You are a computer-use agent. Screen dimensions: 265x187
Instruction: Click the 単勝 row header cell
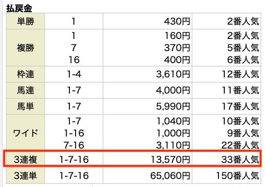[x=26, y=21]
